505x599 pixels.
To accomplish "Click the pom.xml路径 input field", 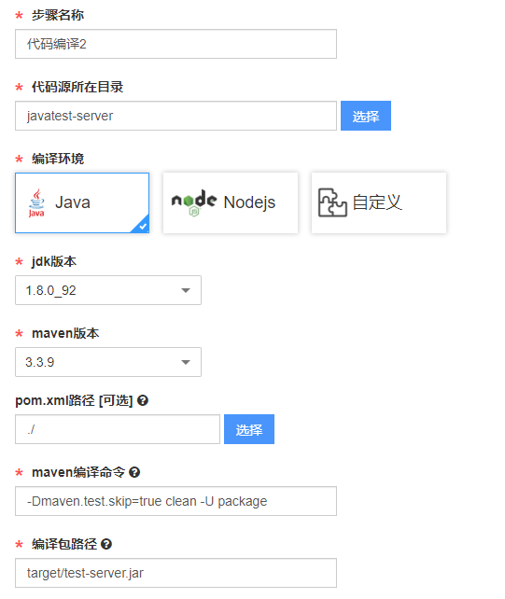I will (118, 429).
